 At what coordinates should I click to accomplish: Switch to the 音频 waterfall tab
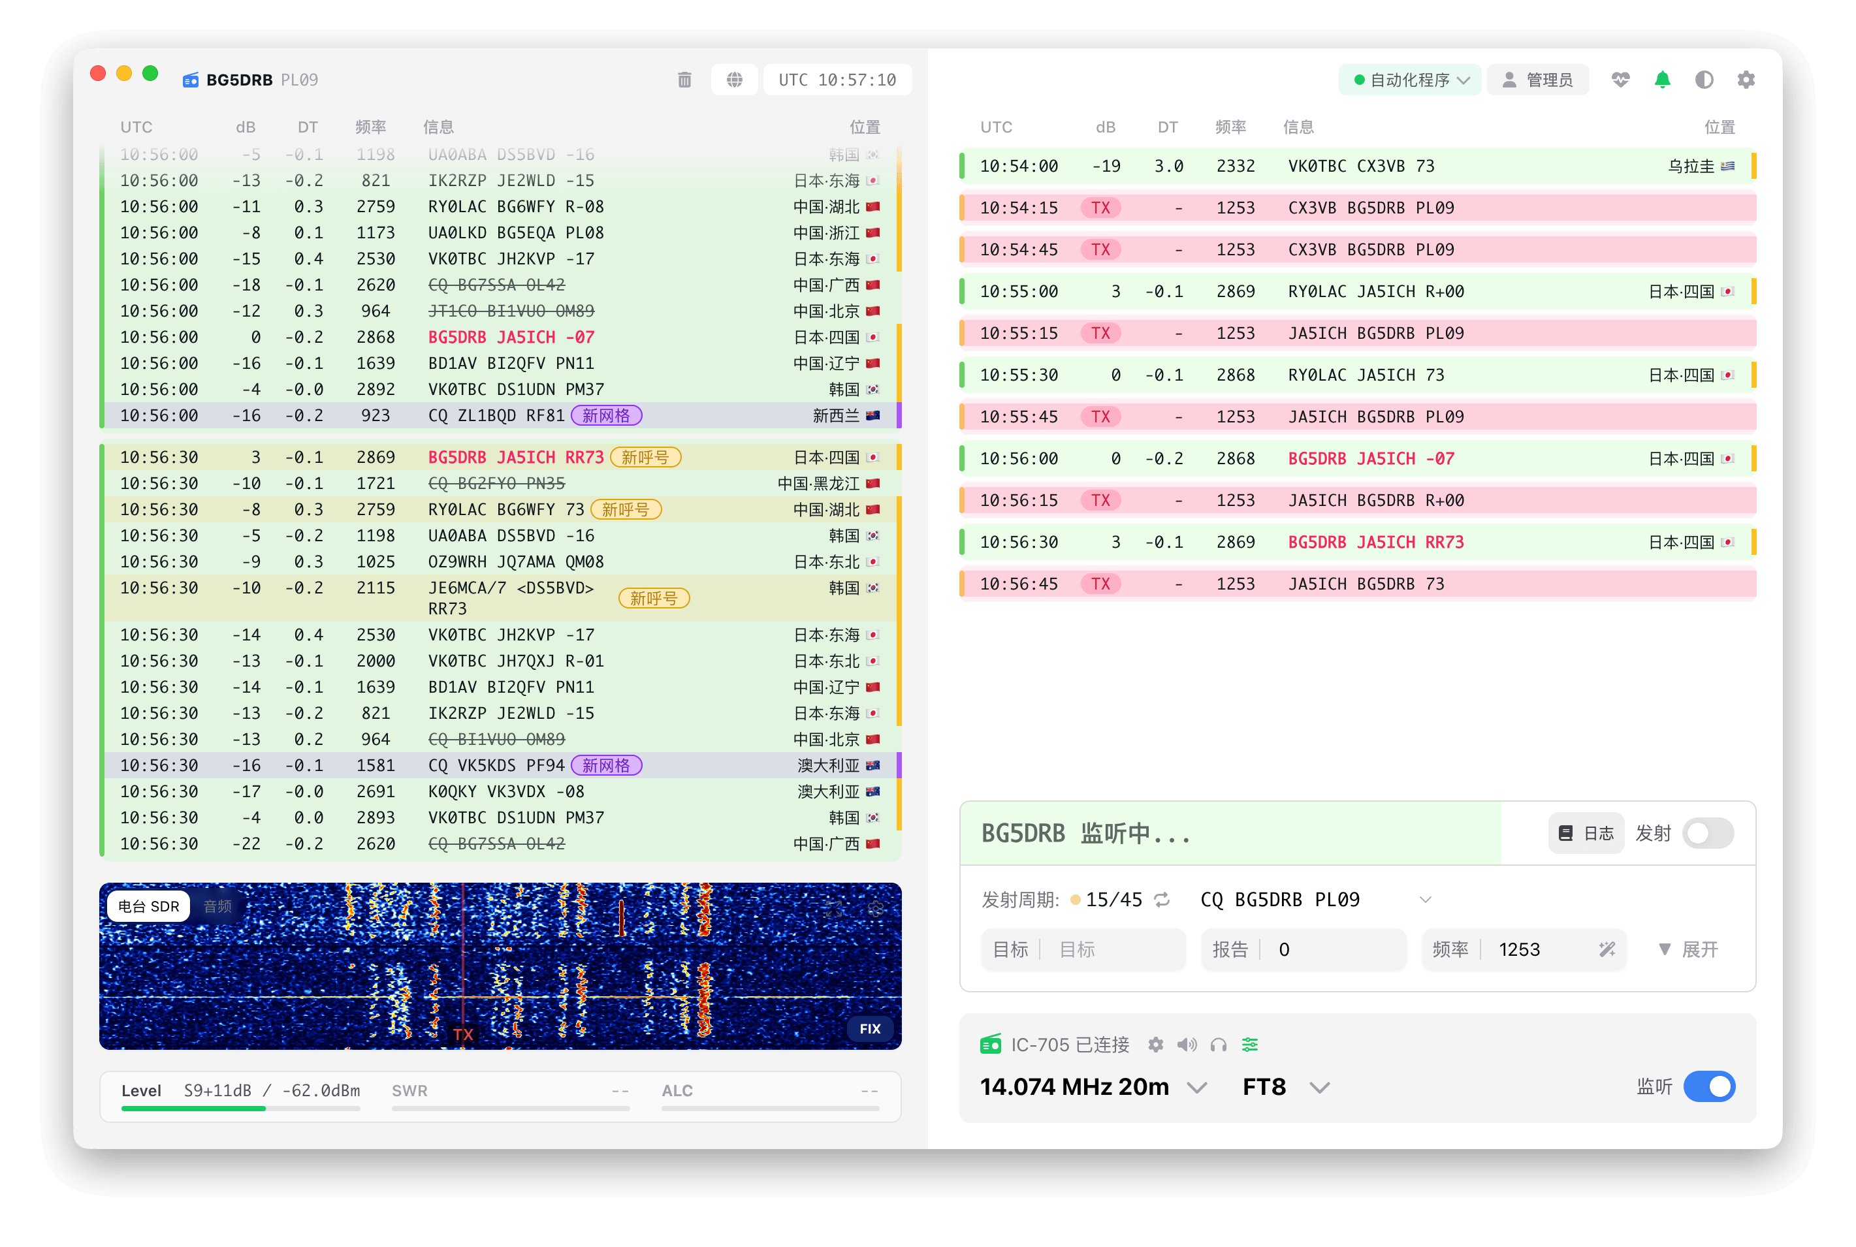point(217,907)
